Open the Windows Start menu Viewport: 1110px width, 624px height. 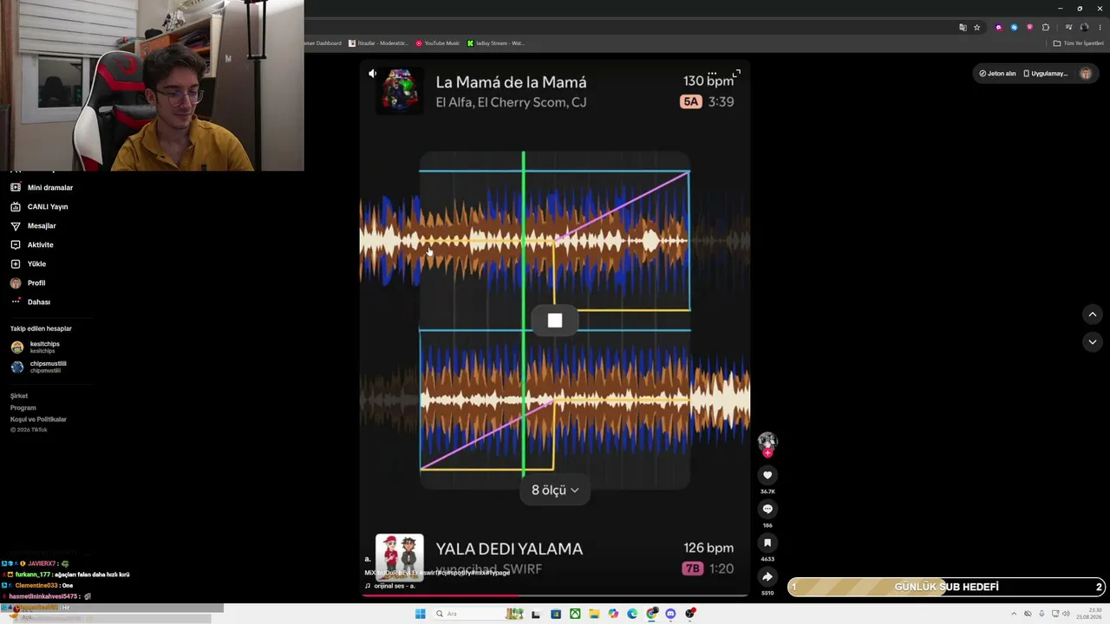click(421, 614)
